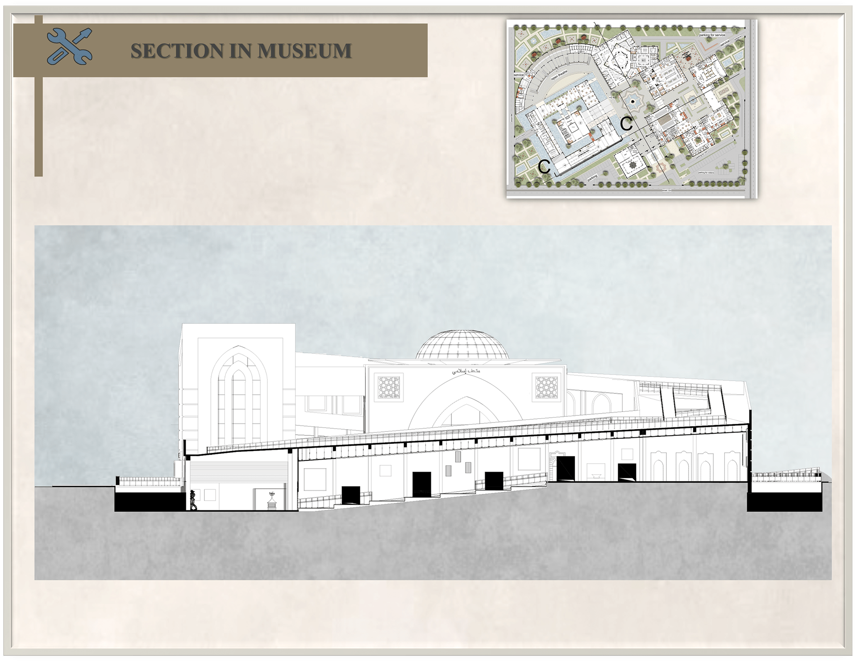Click the lower-left 'C' section marker on plan
Image resolution: width=857 pixels, height=663 pixels.
tap(545, 166)
